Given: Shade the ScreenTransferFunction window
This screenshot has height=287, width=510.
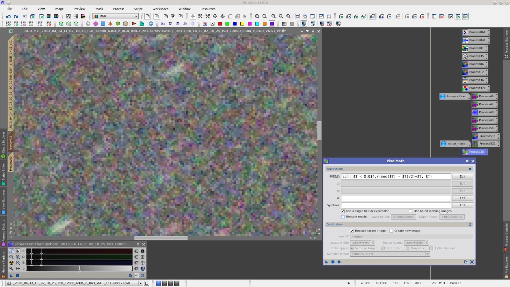Looking at the screenshot, I should (x=138, y=245).
